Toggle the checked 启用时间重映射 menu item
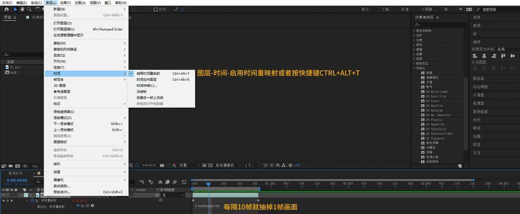This screenshot has height=214, width=520. [x=161, y=73]
